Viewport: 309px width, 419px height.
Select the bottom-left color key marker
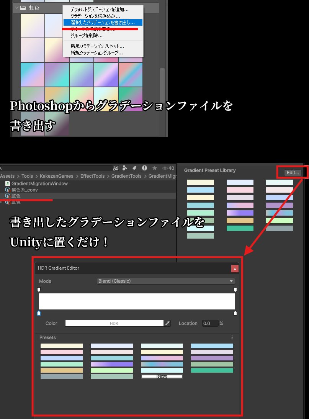click(x=39, y=313)
